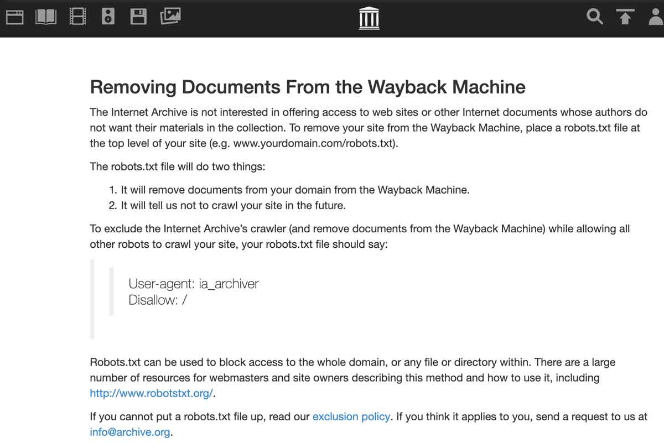The height and width of the screenshot is (448, 664).
Task: Open search via magnifying glass icon
Action: point(594,17)
